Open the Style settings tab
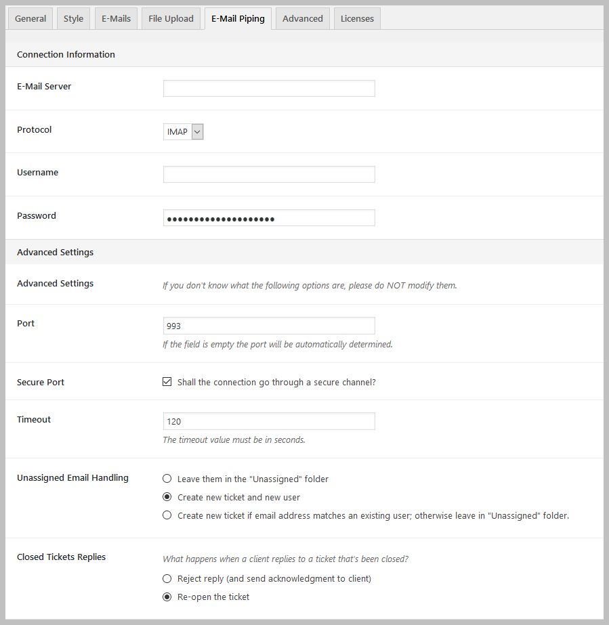This screenshot has height=625, width=609. click(73, 18)
